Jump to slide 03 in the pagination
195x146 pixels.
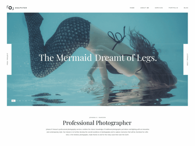point(26,101)
